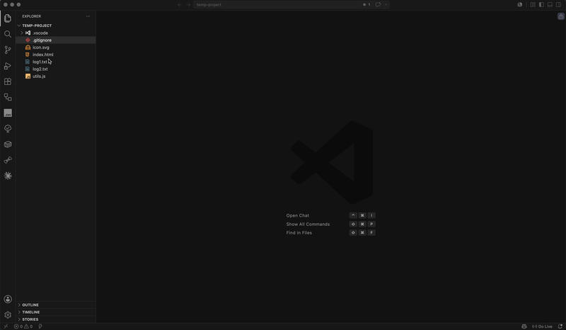Click Go Live in status bar
This screenshot has height=330, width=566.
(x=542, y=326)
